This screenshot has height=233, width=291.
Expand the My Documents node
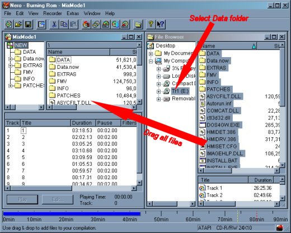[x=151, y=54]
